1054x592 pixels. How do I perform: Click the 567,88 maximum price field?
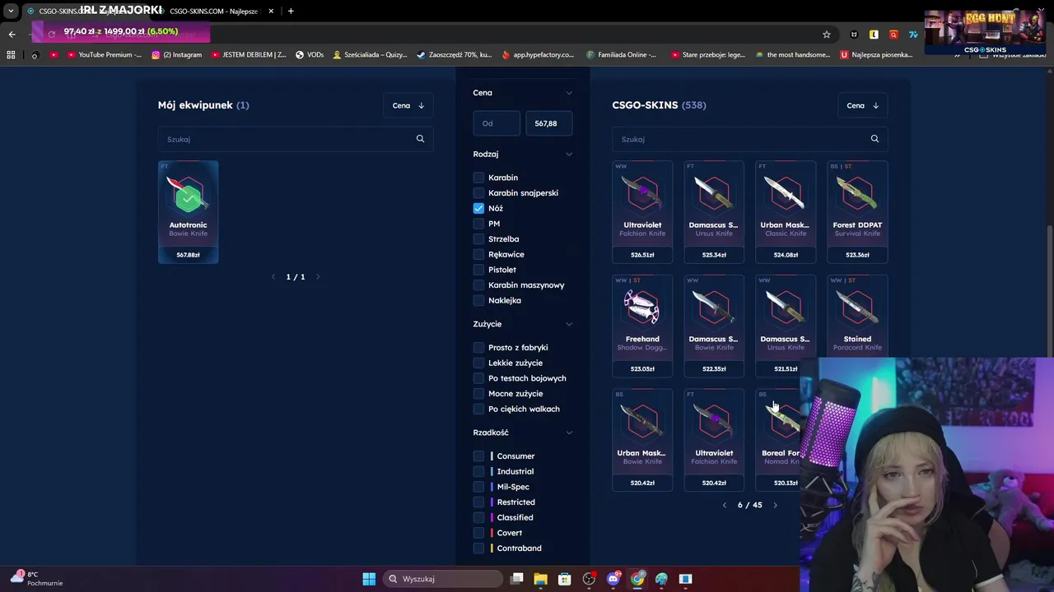pyautogui.click(x=549, y=123)
